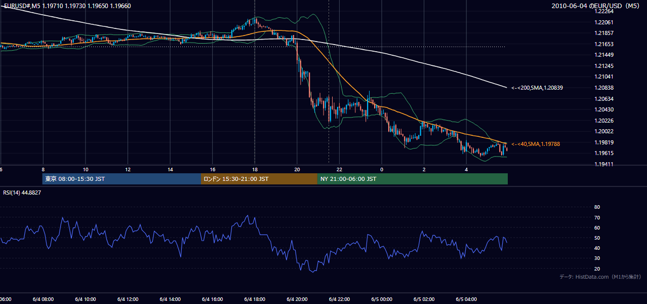Click RSI scale level 30
The image size is (647, 304).
(597, 258)
